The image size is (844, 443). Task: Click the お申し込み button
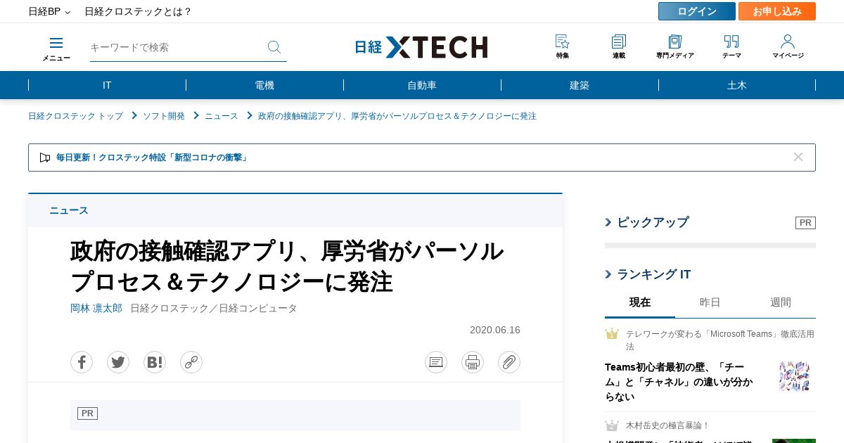click(777, 11)
